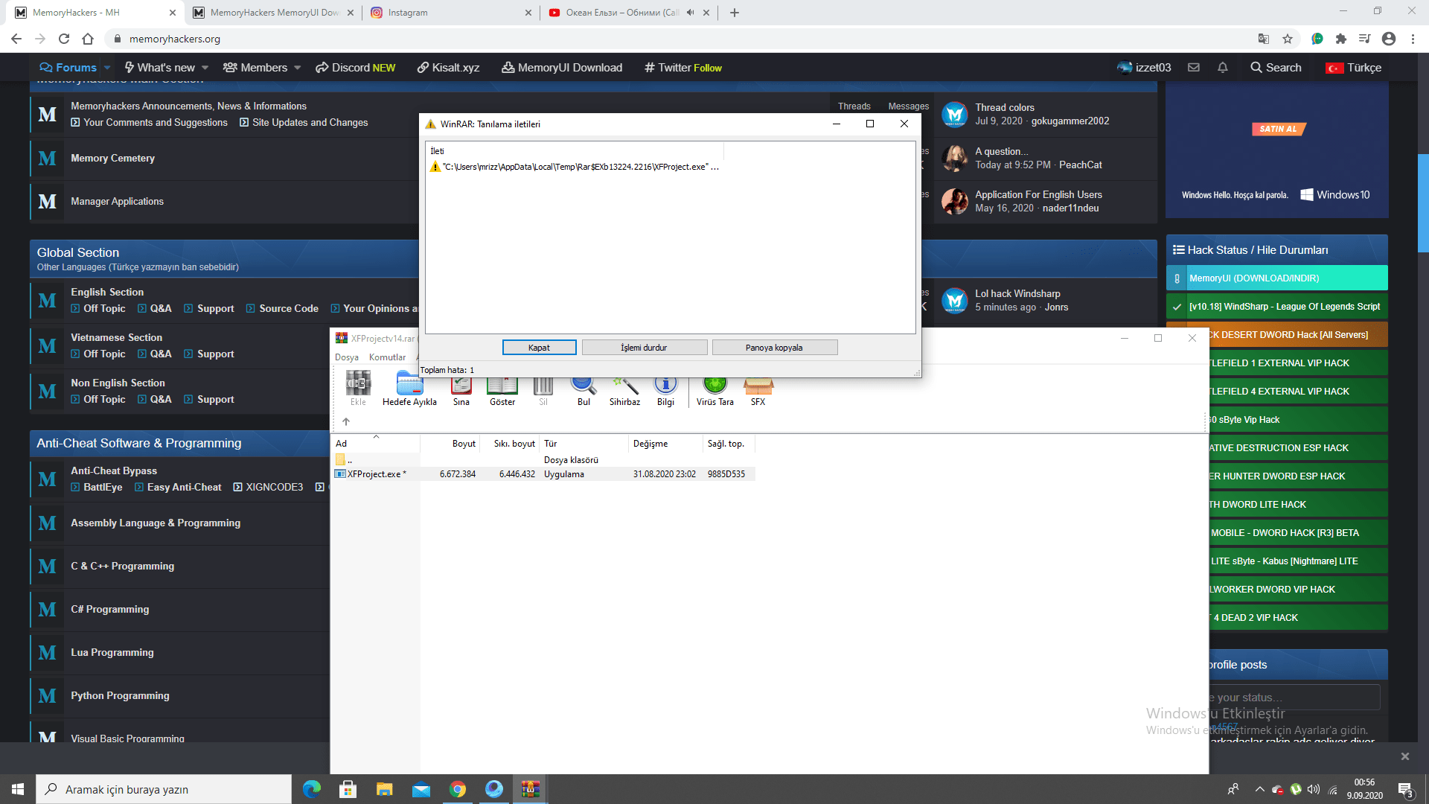Switch to MemoryHackers MemoryUI Download tab

tap(273, 13)
